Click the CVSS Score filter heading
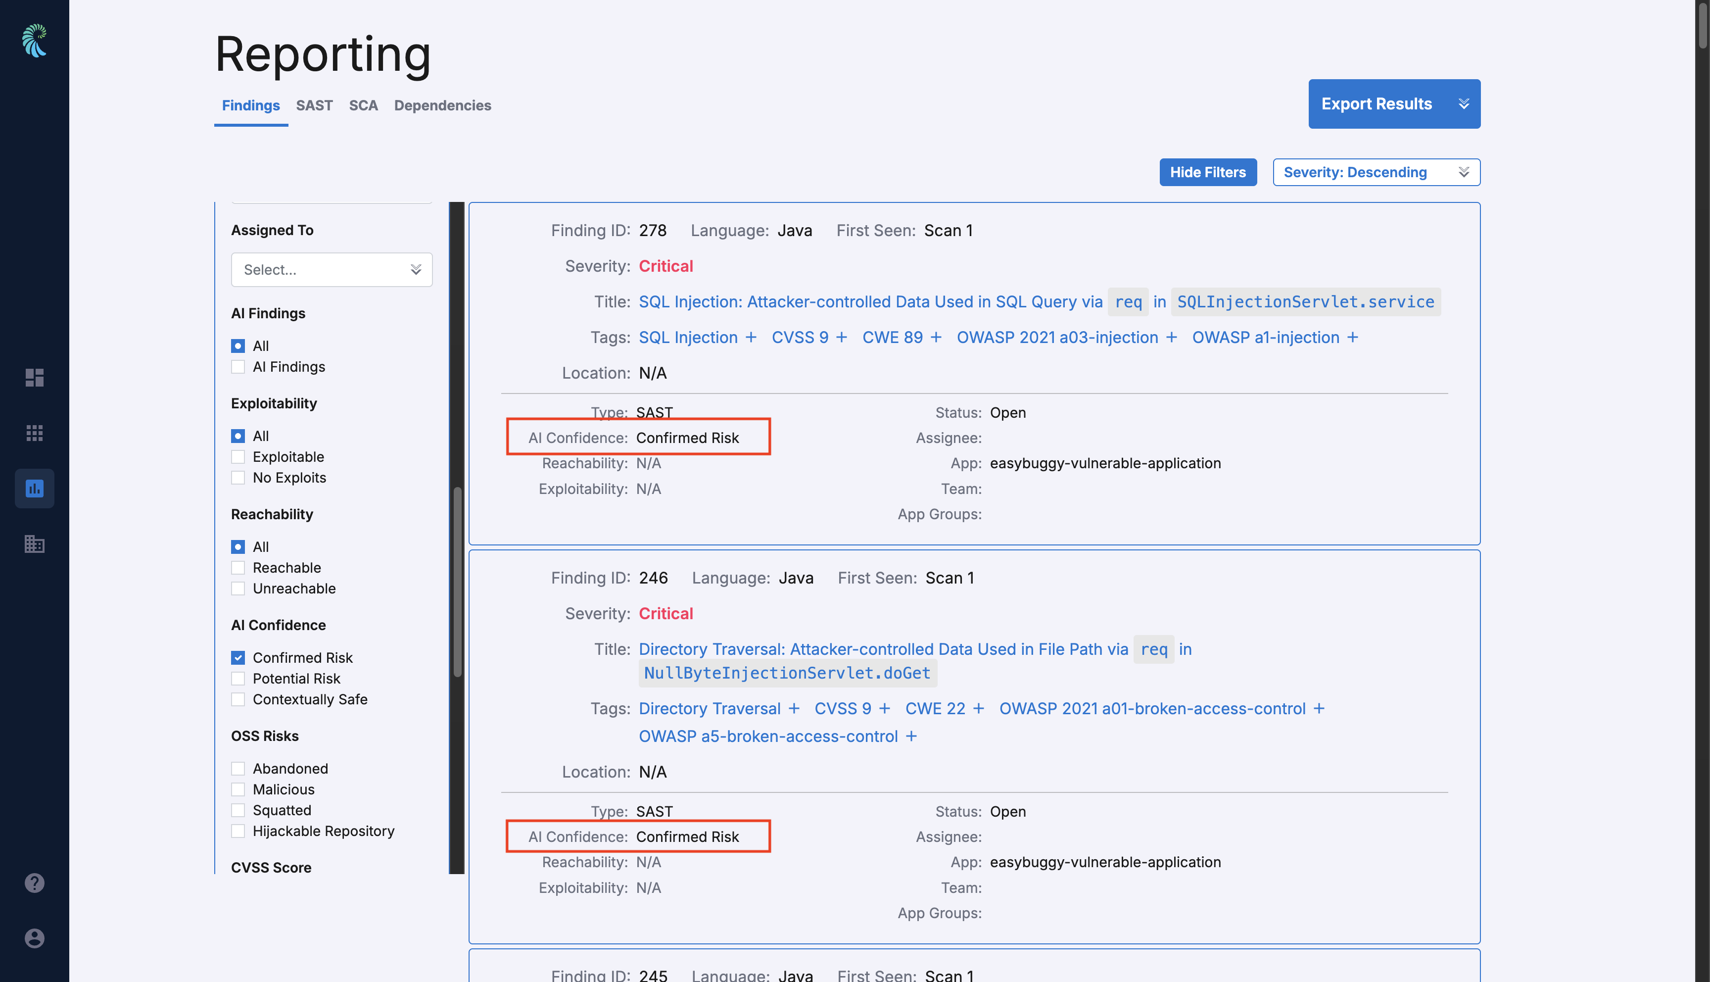This screenshot has height=982, width=1710. (x=271, y=868)
